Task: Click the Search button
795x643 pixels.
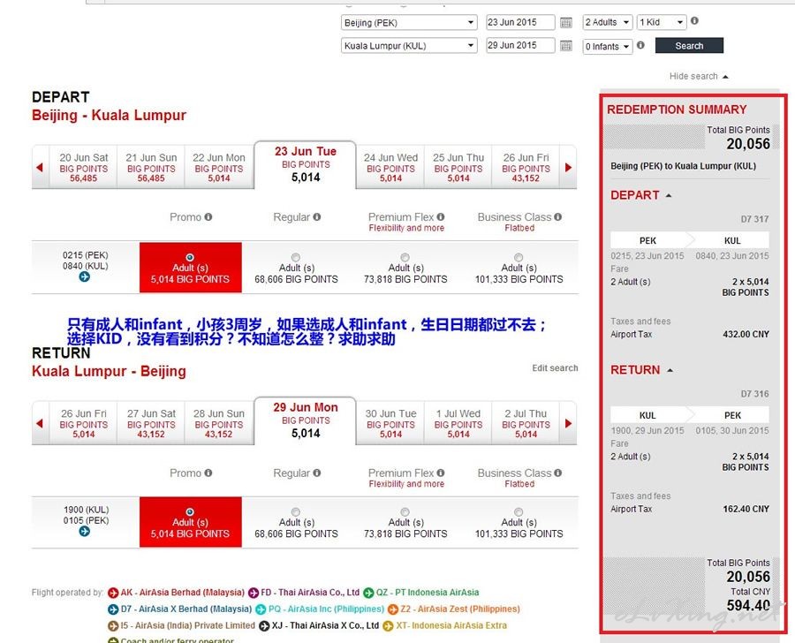Action: [x=689, y=46]
